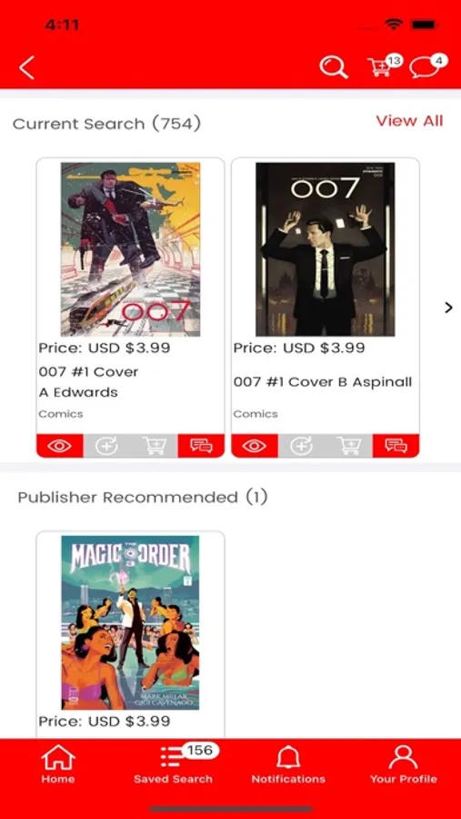Viewport: 461px width, 819px height.
Task: Click circular plus icon on Cover A Edwards
Action: [106, 446]
